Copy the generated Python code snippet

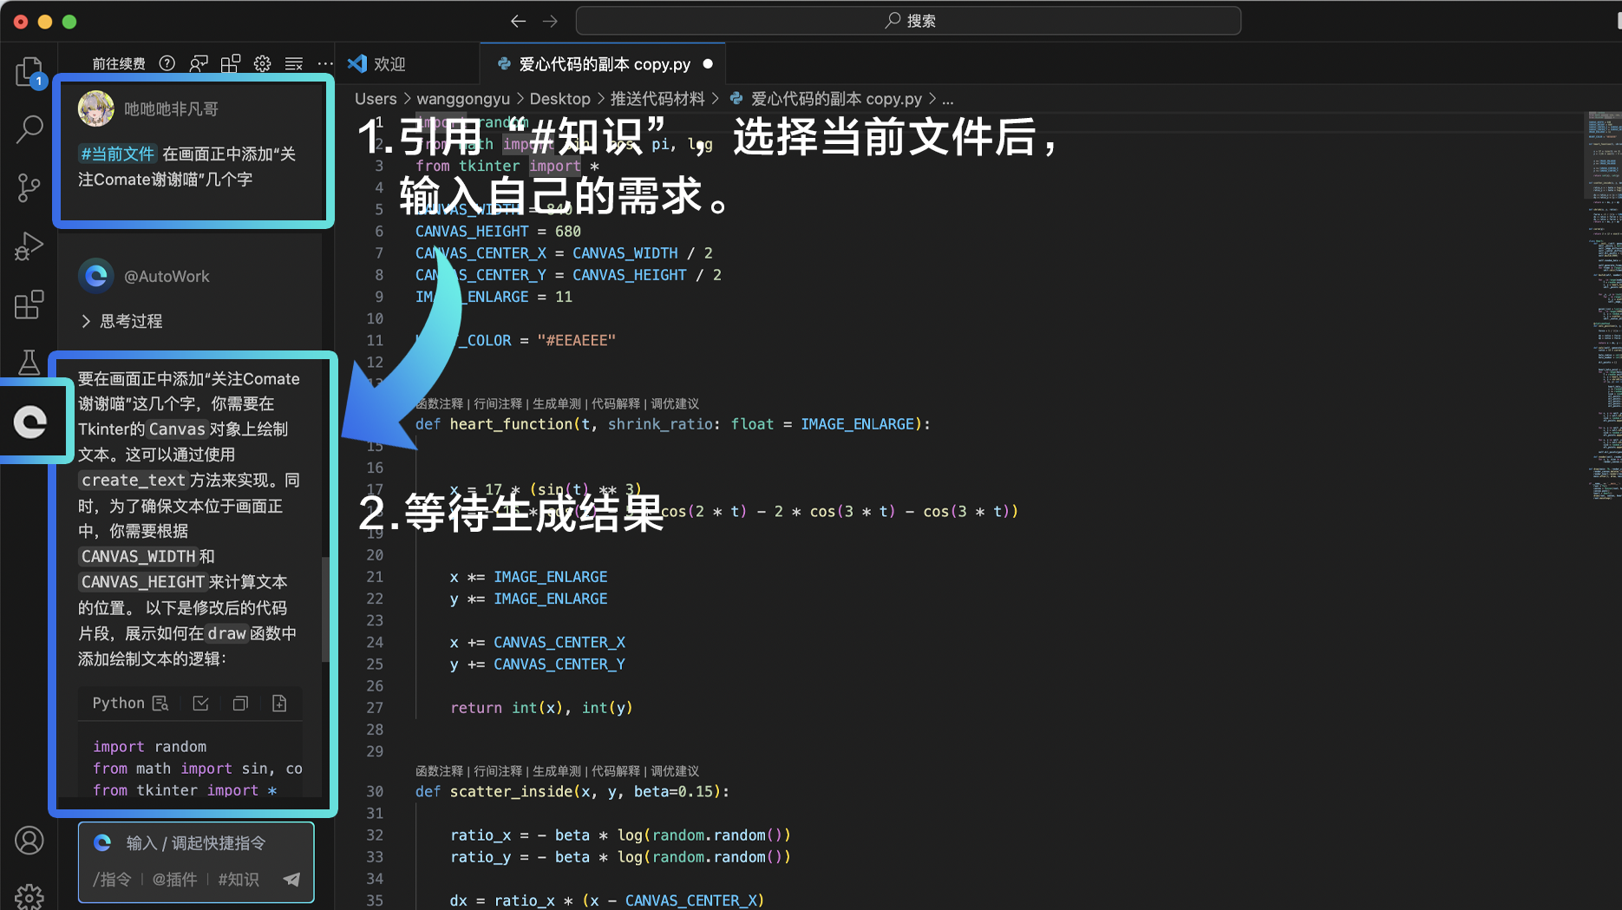click(240, 704)
